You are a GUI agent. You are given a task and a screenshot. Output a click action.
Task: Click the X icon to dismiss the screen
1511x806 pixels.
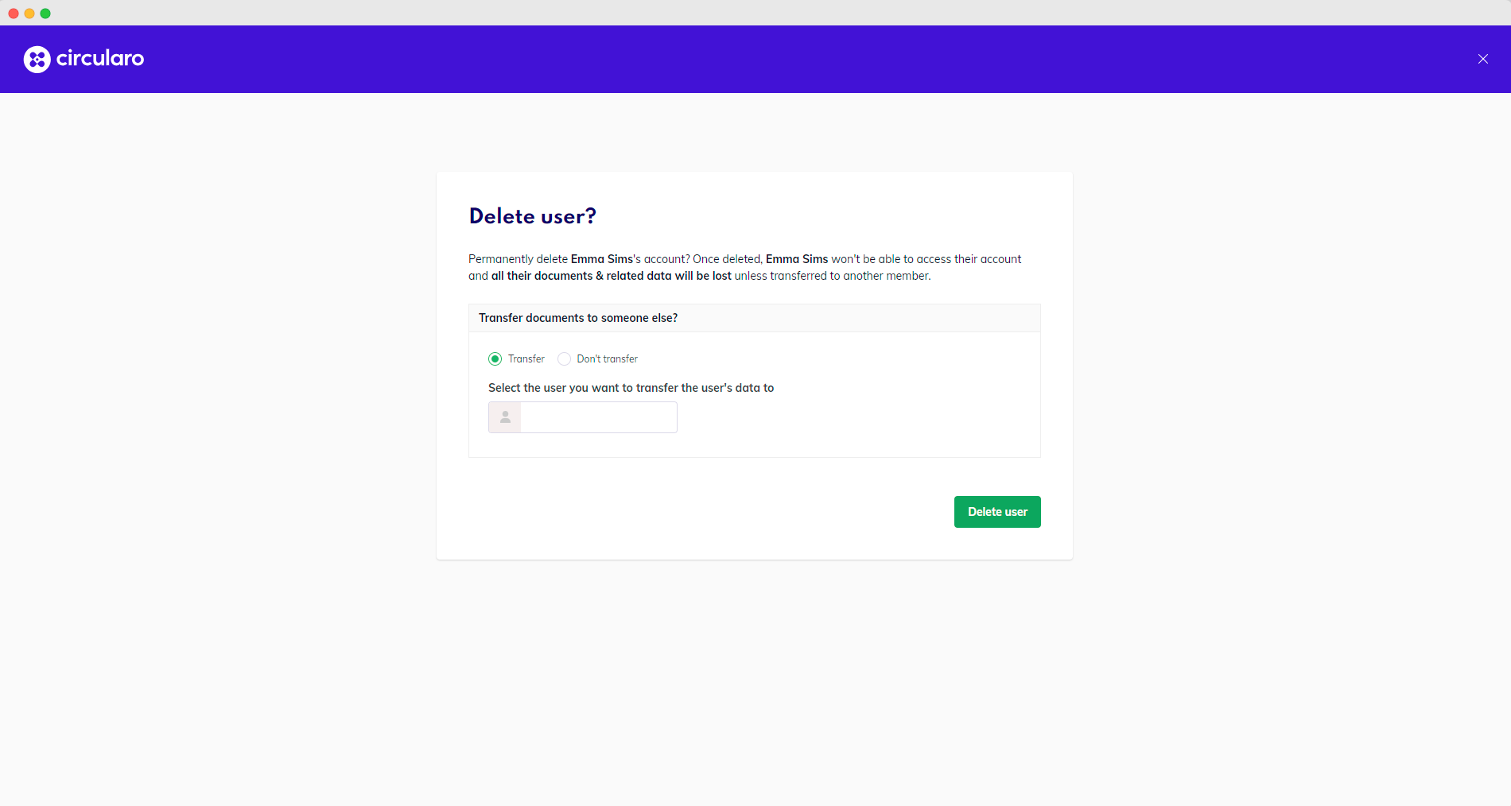point(1482,58)
